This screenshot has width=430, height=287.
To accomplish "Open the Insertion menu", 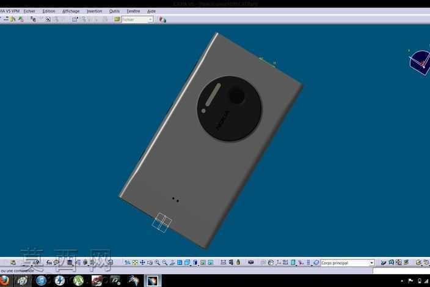I will point(94,11).
